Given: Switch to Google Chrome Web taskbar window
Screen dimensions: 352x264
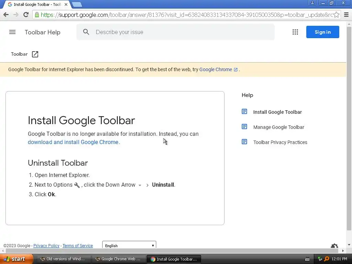Looking at the screenshot, I should pos(119,259).
